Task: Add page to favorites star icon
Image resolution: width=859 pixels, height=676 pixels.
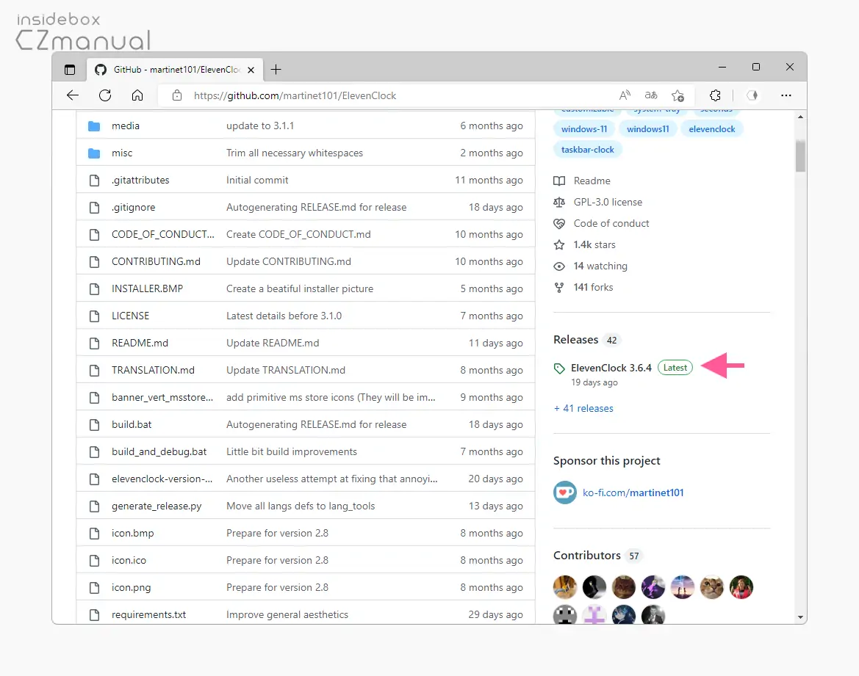Action: (x=678, y=96)
